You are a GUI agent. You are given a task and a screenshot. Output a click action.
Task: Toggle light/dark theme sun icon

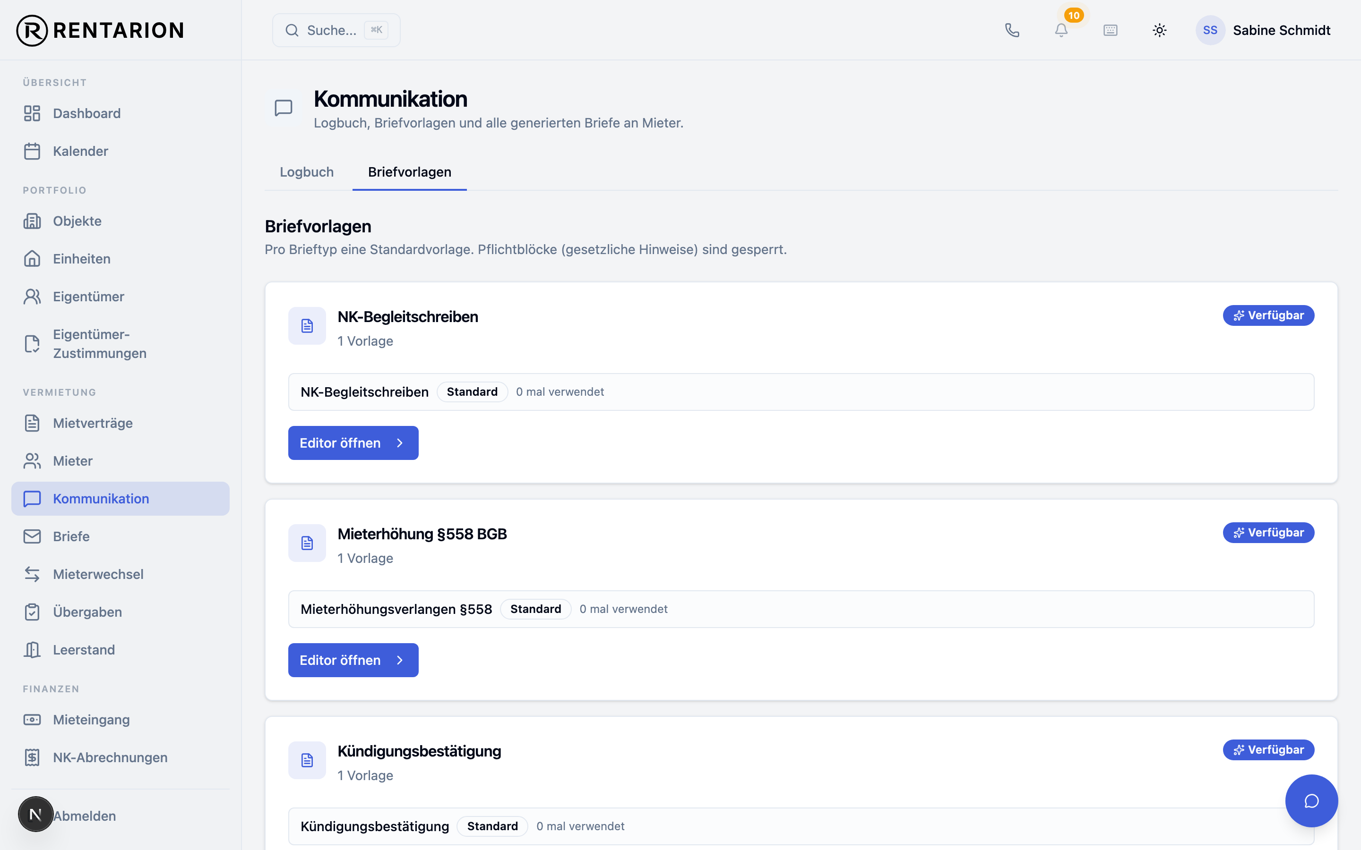click(x=1159, y=30)
